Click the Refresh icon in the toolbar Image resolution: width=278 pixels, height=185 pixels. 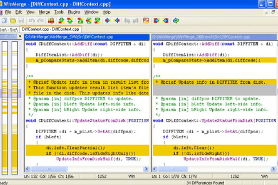click(x=176, y=21)
